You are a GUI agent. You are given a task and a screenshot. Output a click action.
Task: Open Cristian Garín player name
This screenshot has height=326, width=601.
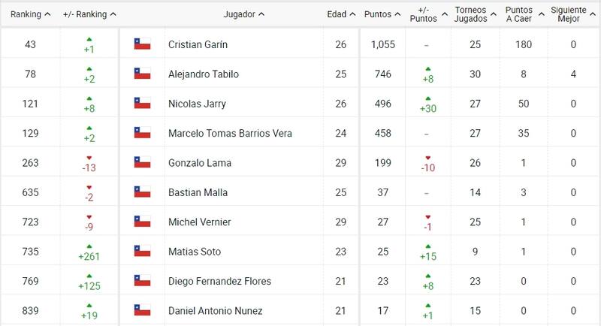[x=198, y=44]
